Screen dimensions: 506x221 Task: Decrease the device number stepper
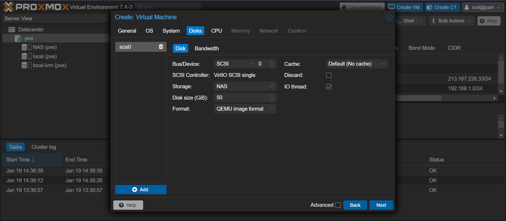(x=272, y=66)
